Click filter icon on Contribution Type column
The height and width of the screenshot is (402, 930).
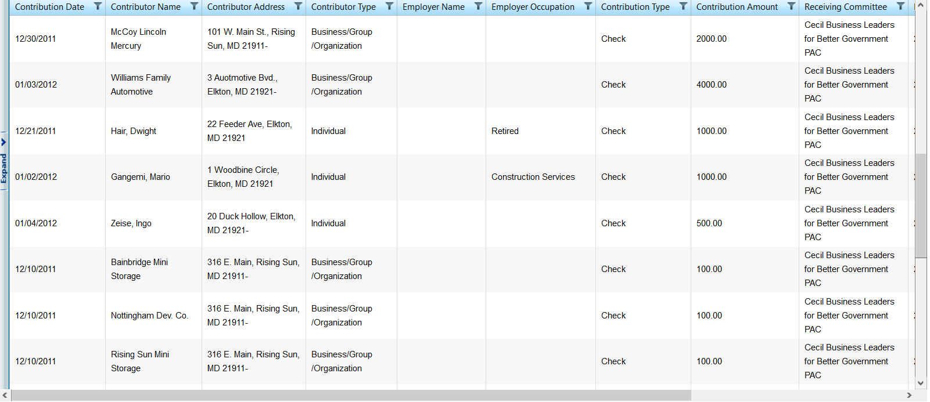click(683, 6)
